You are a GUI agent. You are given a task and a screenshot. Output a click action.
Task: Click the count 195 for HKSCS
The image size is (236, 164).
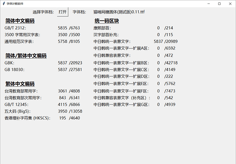[x=62, y=118]
